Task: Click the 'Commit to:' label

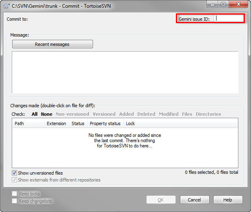Action: (x=17, y=19)
